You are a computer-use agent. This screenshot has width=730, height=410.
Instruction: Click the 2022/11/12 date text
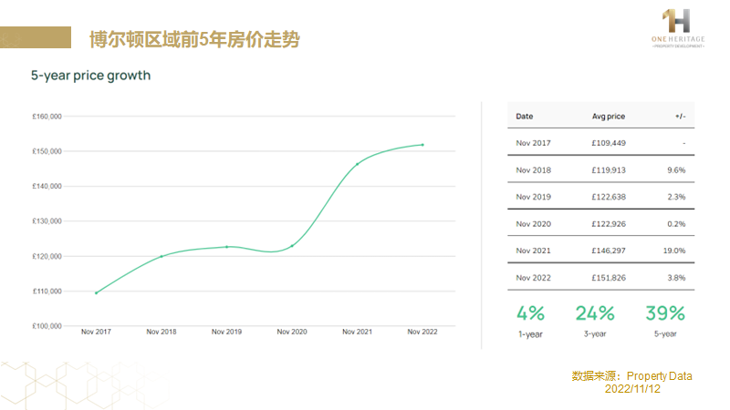coord(632,388)
